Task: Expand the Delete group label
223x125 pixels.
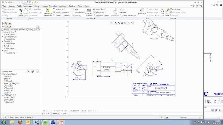Action: coord(9,18)
